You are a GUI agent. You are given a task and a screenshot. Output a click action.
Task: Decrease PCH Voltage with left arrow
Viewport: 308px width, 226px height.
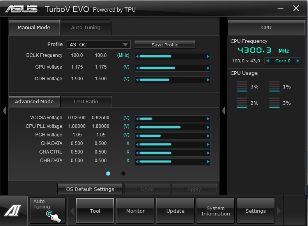pyautogui.click(x=137, y=136)
